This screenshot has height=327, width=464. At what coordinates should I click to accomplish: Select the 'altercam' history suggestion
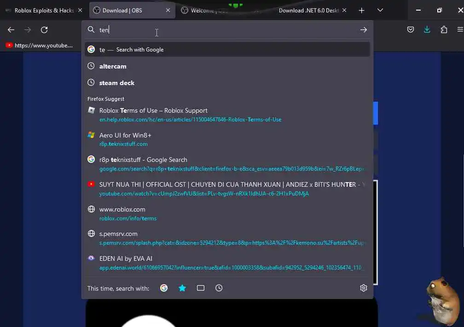point(227,66)
